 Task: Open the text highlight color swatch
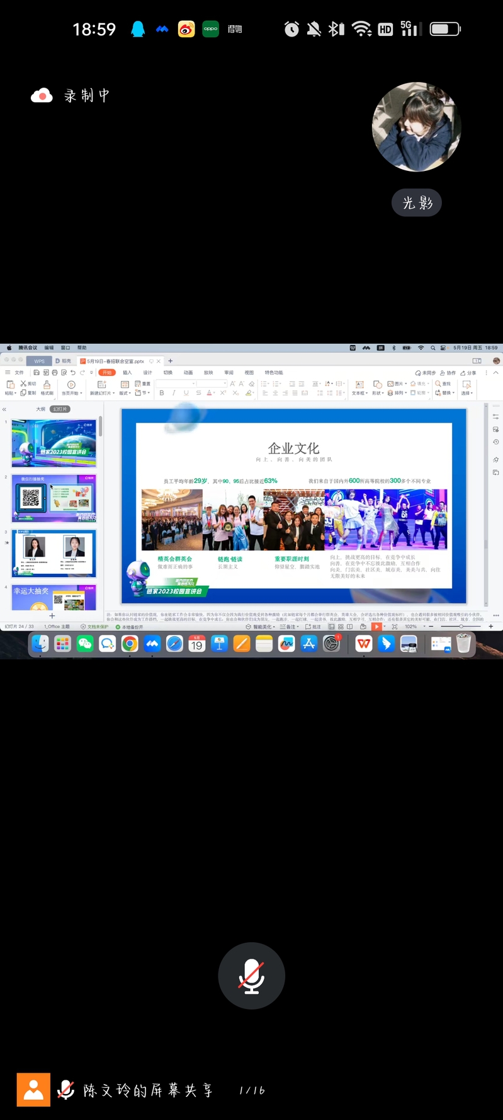[x=249, y=393]
